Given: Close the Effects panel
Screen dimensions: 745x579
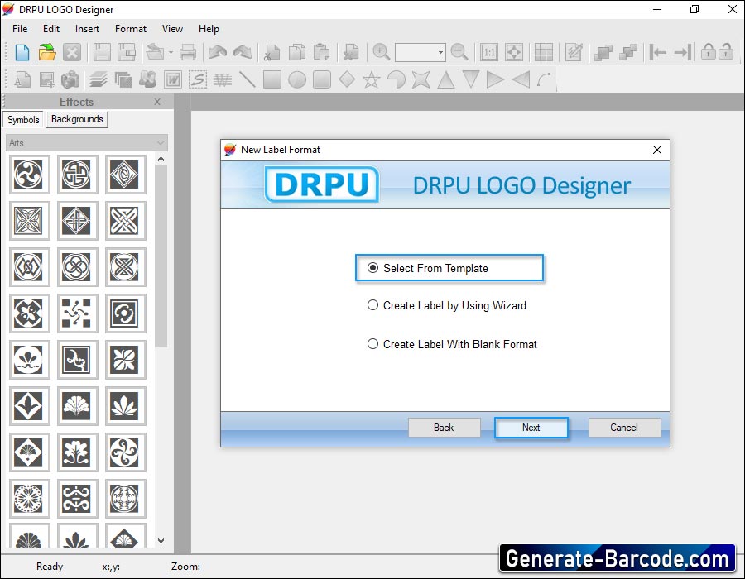Looking at the screenshot, I should (157, 102).
